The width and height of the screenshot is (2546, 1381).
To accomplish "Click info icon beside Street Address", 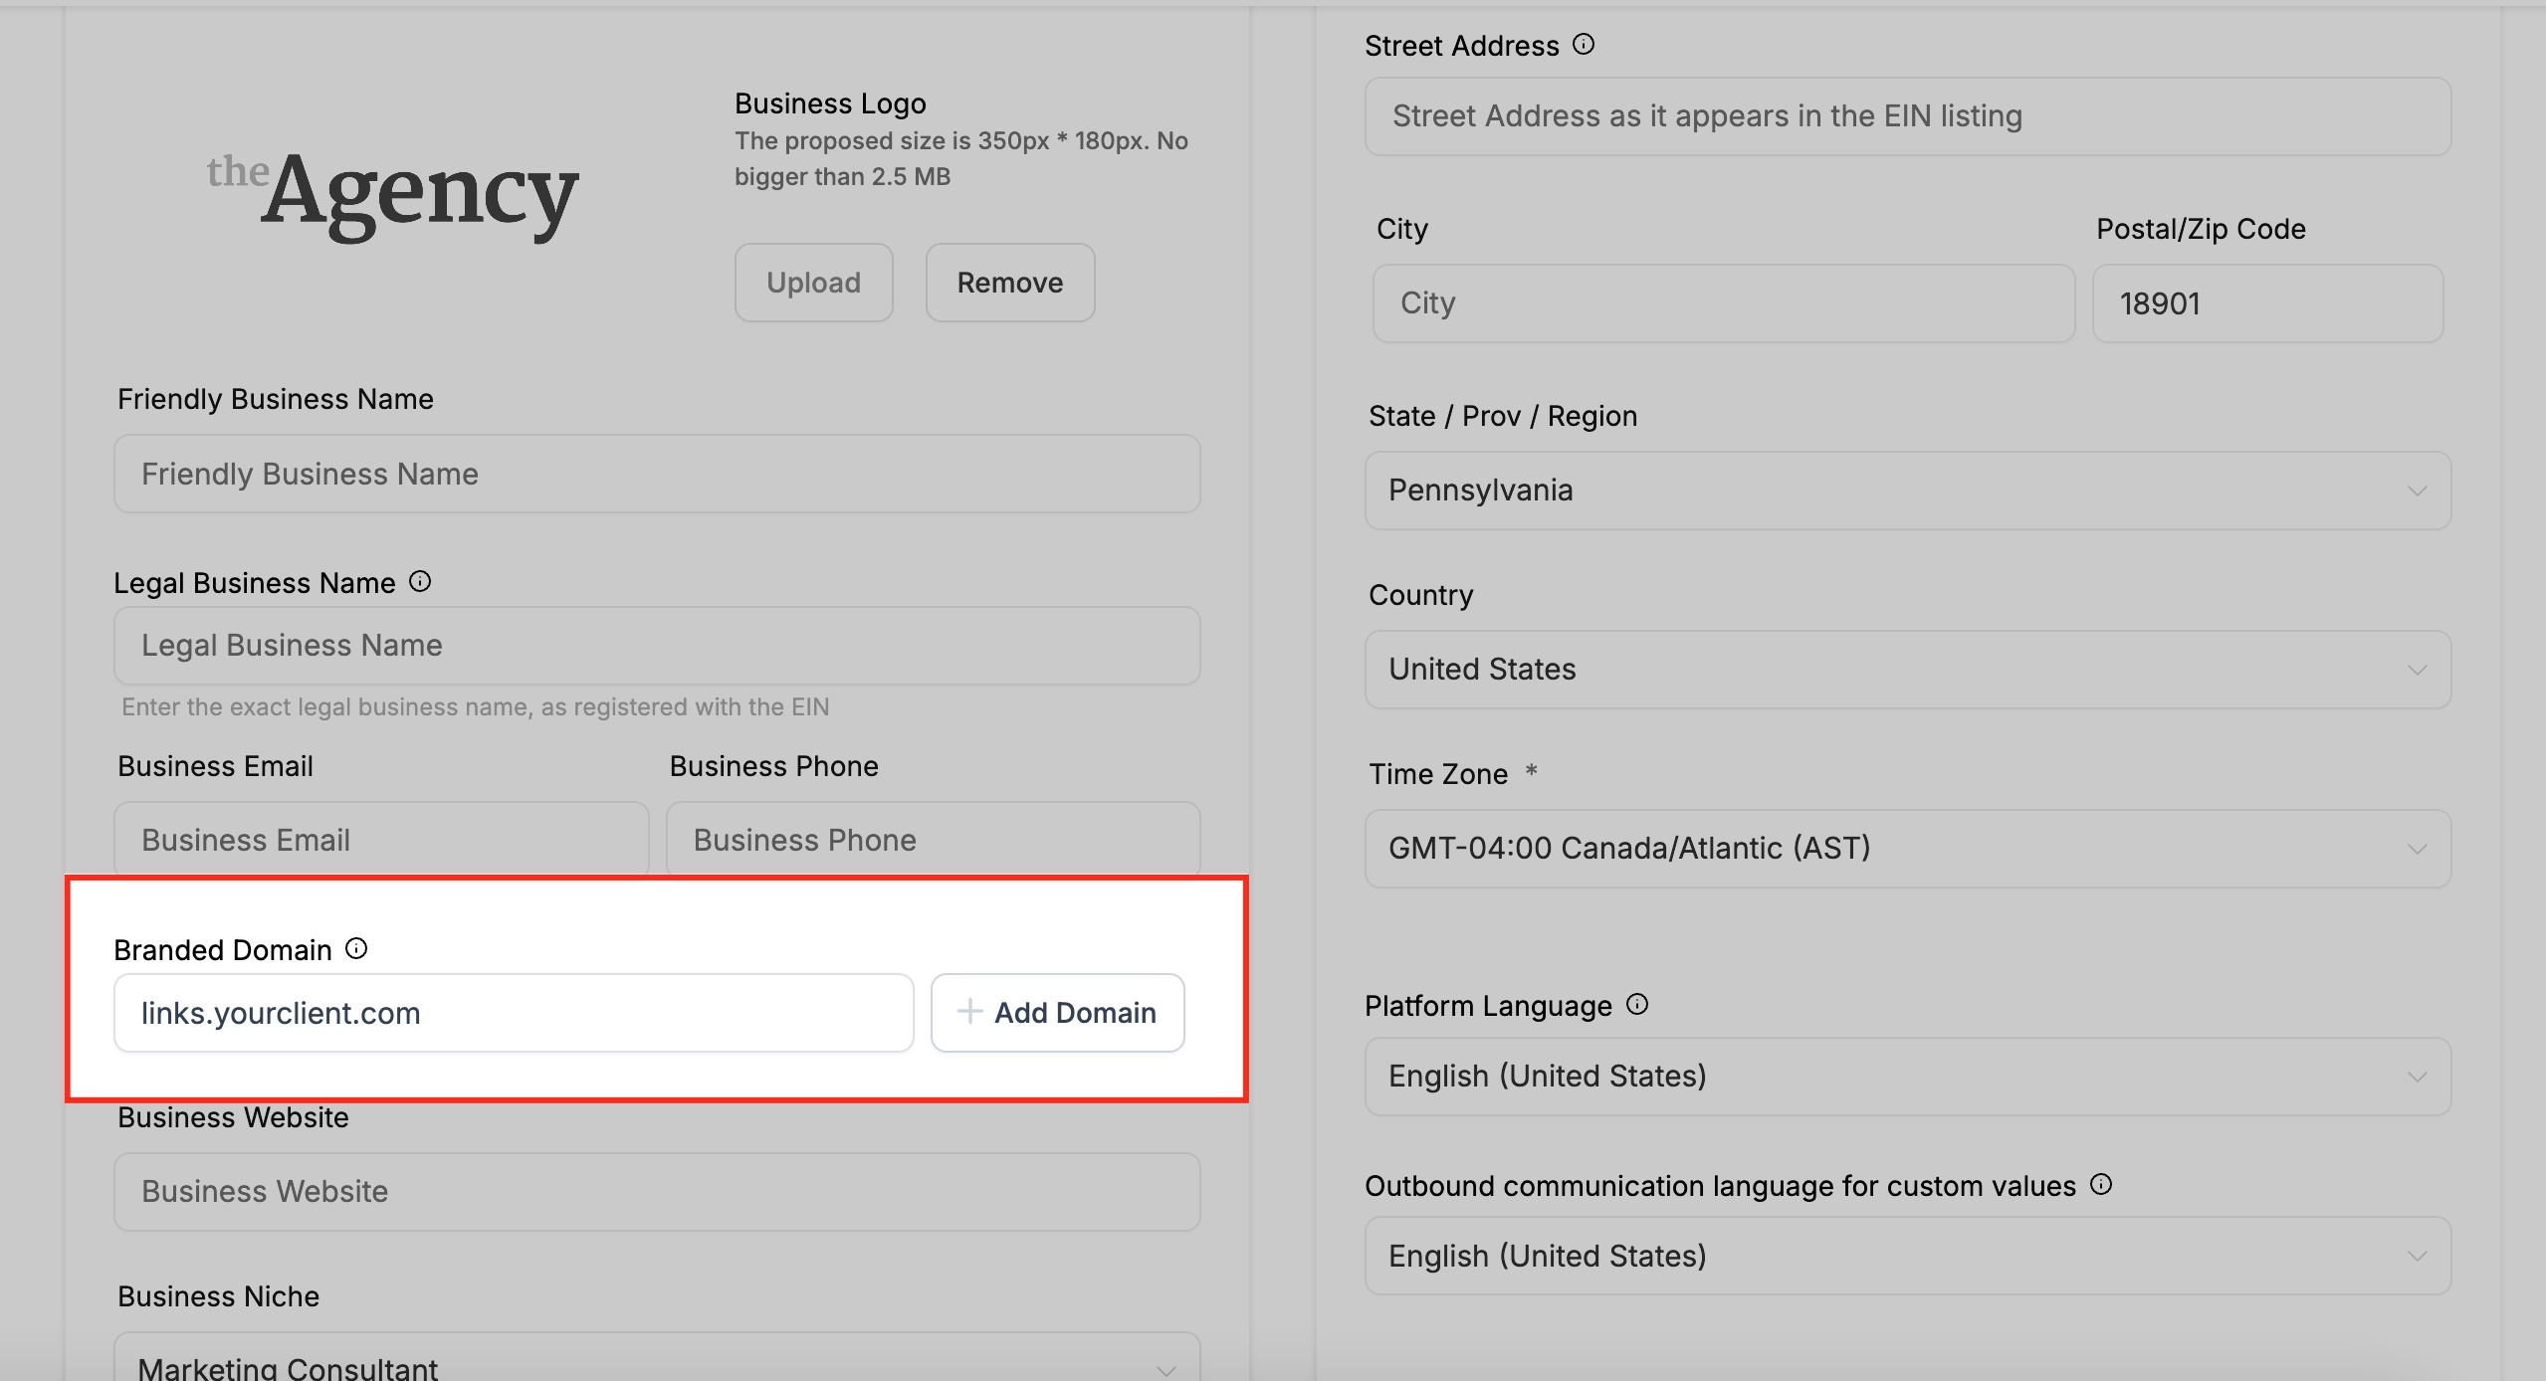I will pos(1584,45).
